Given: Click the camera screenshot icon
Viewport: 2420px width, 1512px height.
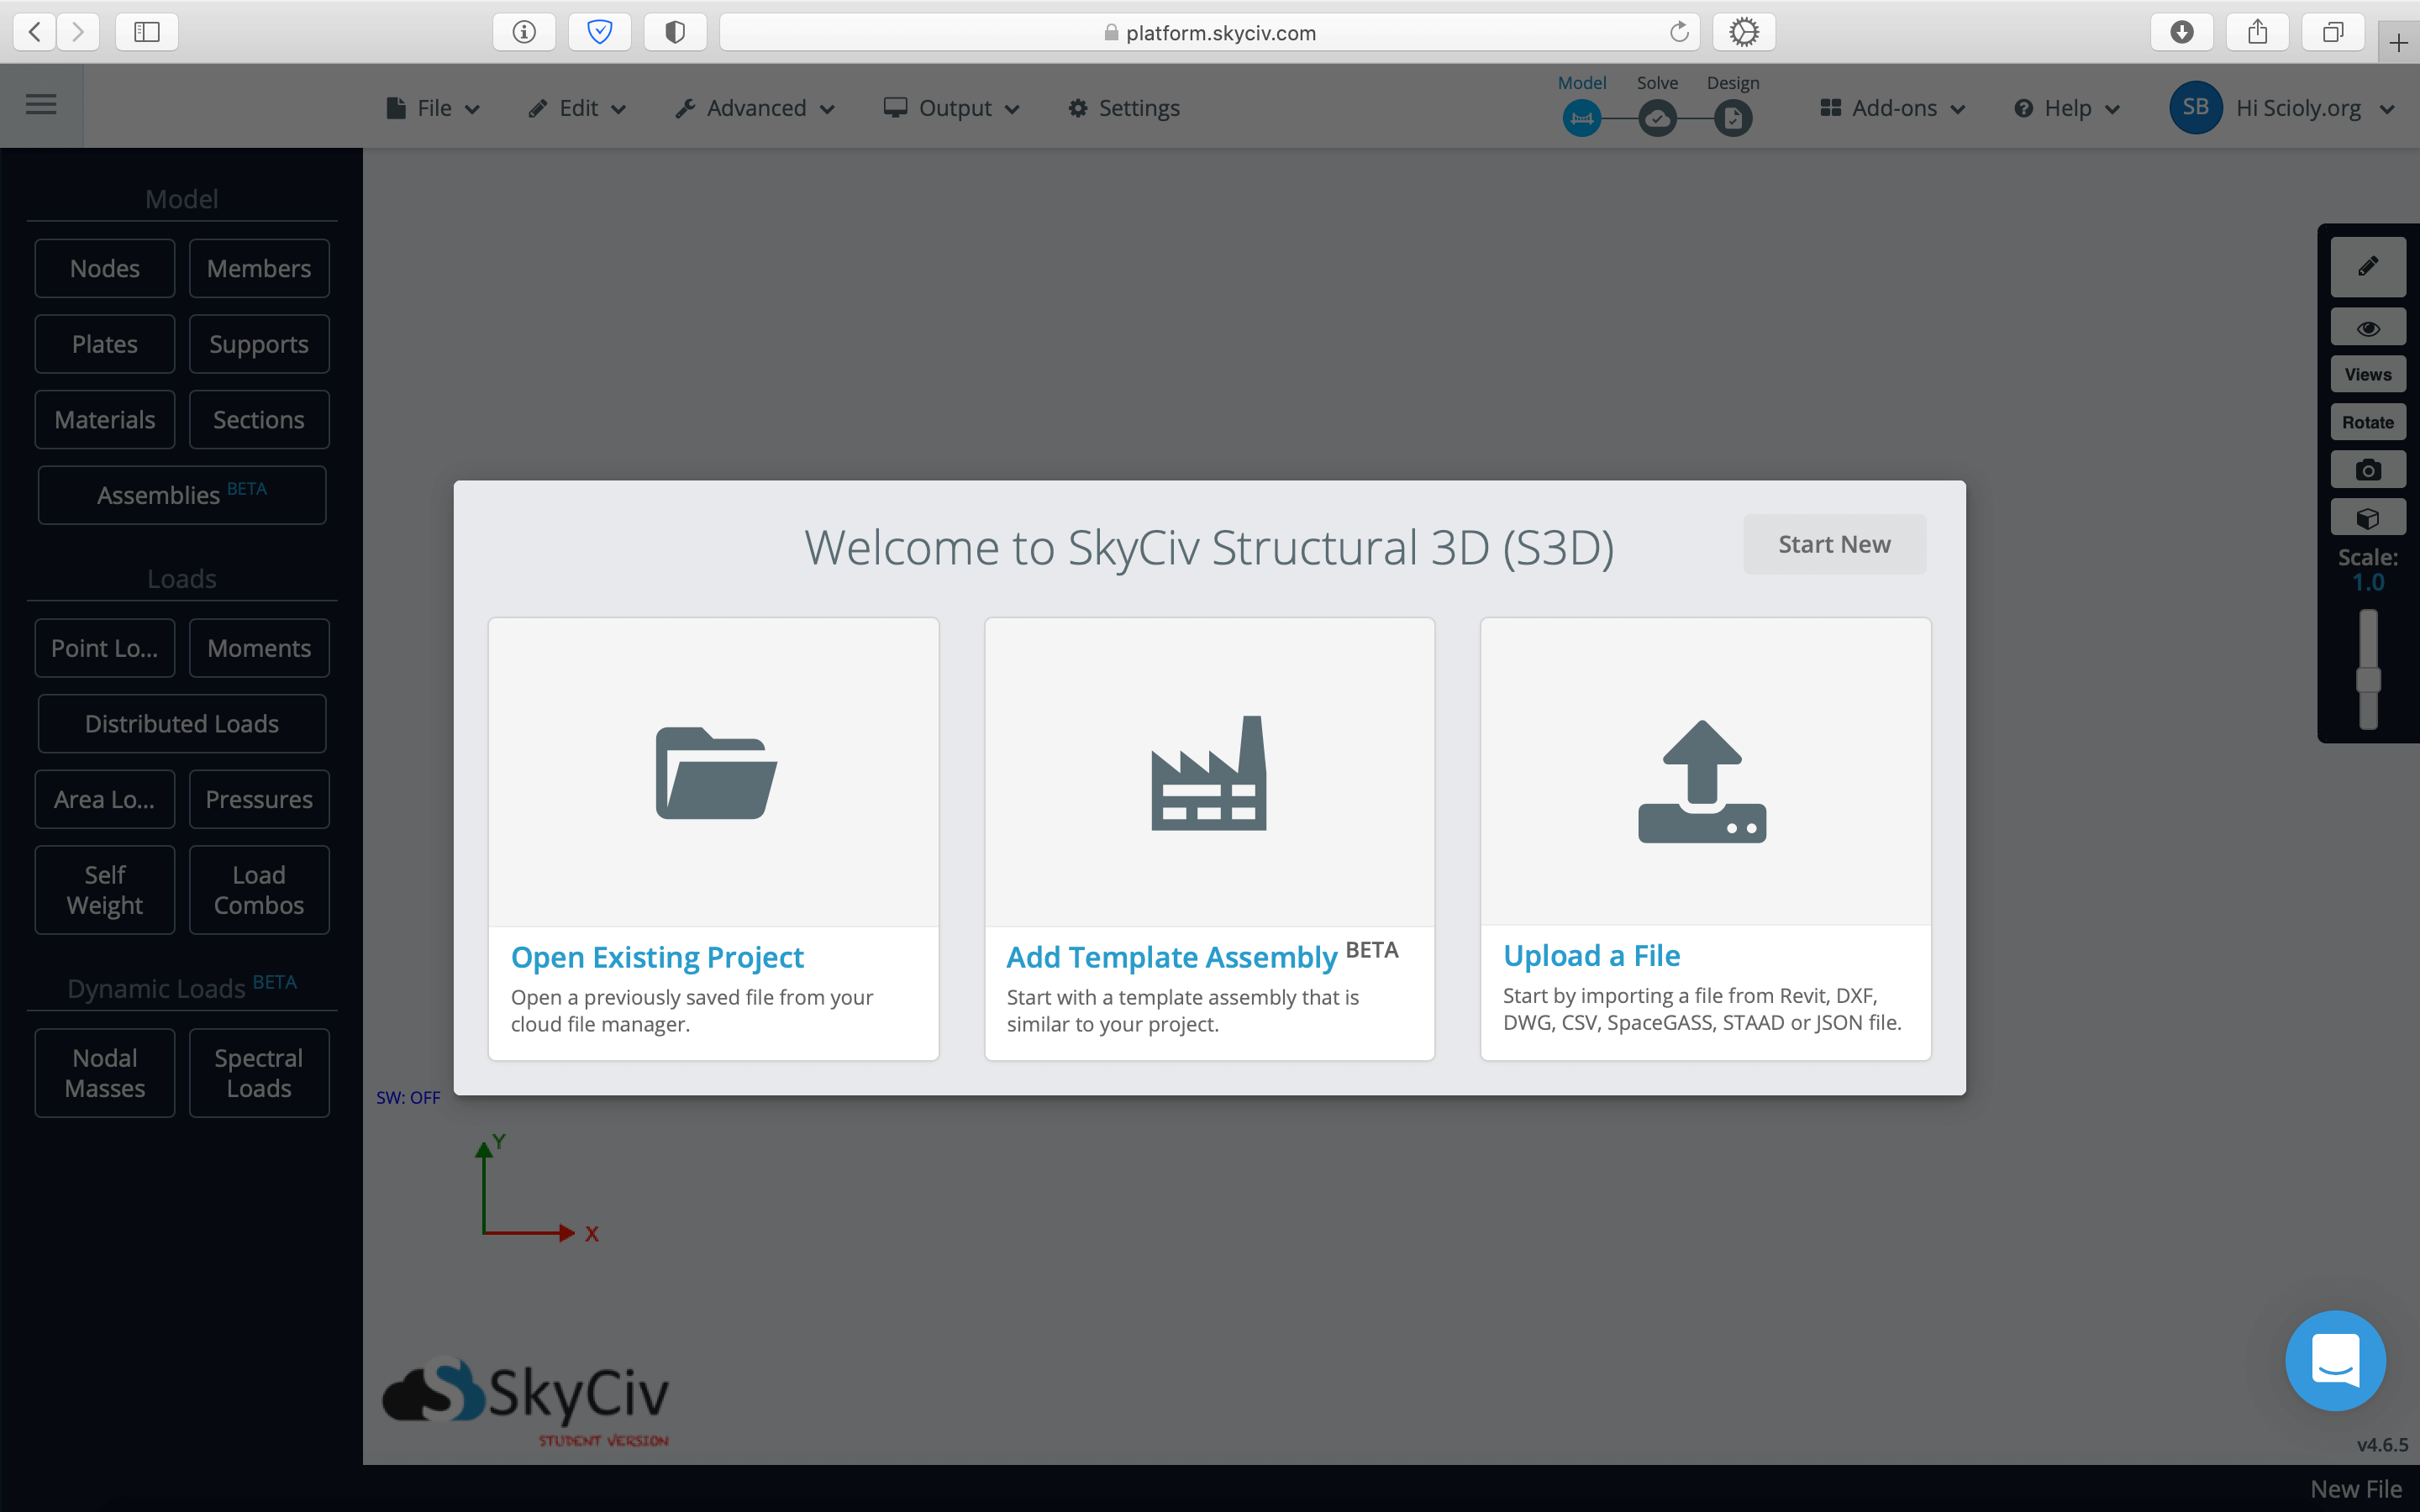Looking at the screenshot, I should [2367, 470].
